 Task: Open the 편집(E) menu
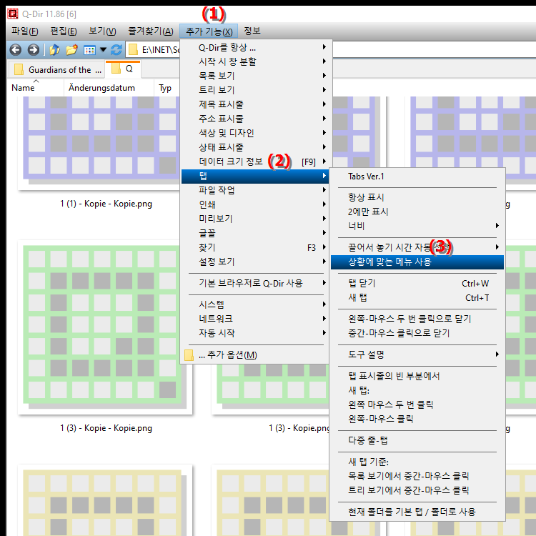pyautogui.click(x=64, y=31)
